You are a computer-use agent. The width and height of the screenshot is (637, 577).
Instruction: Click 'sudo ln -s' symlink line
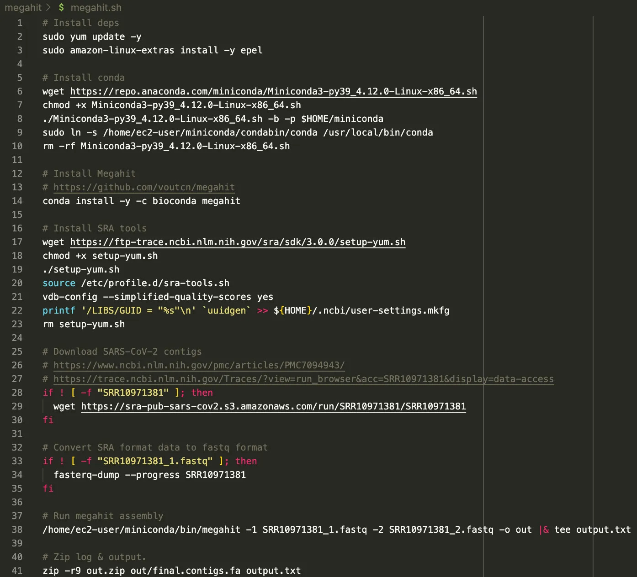coord(238,132)
